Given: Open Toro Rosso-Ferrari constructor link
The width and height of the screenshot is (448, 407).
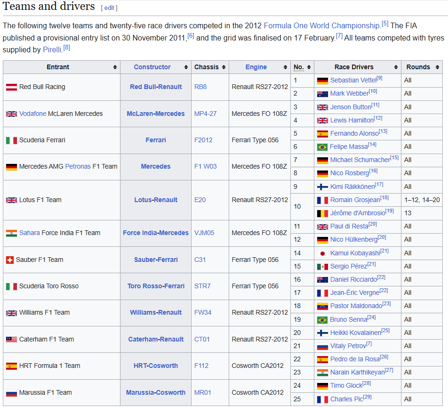Looking at the screenshot, I should (x=156, y=286).
